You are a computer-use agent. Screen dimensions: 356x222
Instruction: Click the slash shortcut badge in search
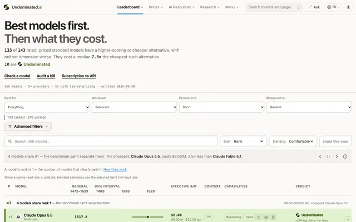point(299,7)
